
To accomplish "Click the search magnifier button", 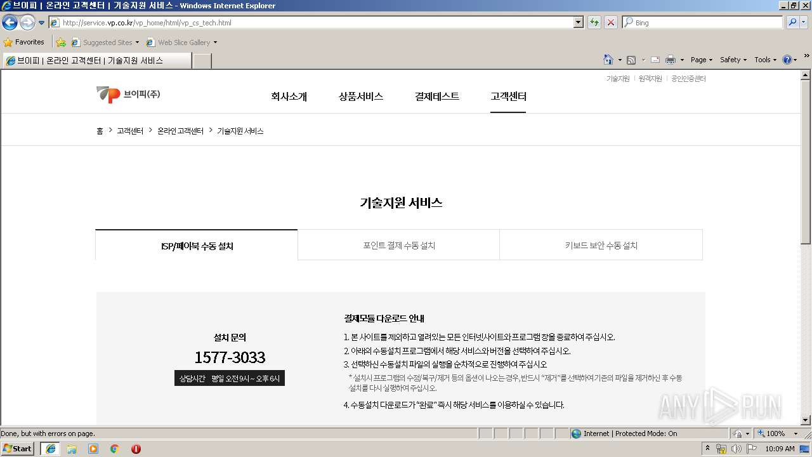I will [x=792, y=23].
